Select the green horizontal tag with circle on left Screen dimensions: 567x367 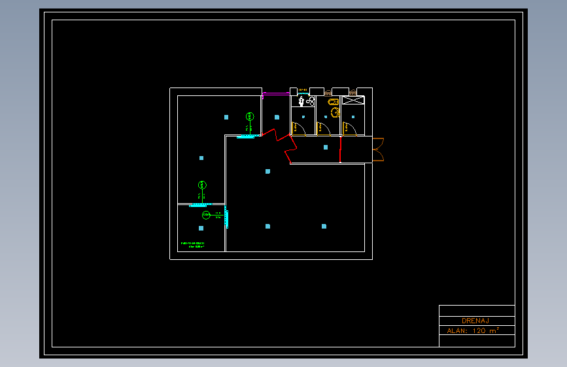(211, 215)
